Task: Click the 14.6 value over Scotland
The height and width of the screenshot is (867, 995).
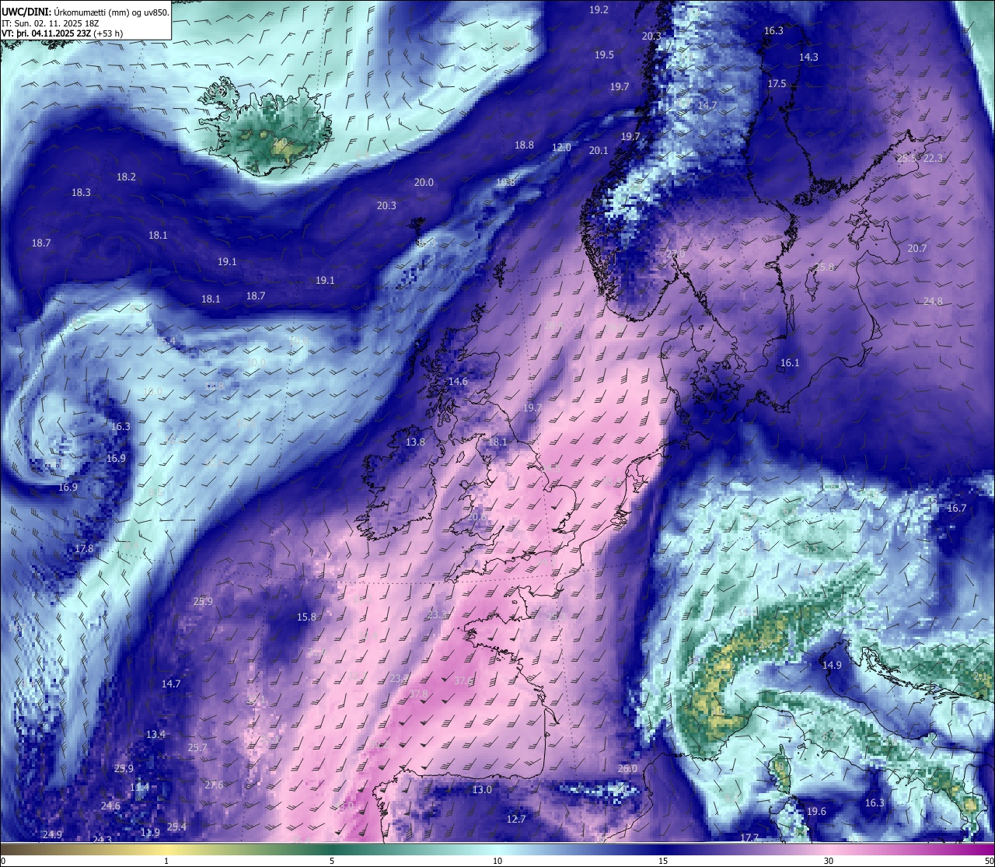Action: coord(459,381)
